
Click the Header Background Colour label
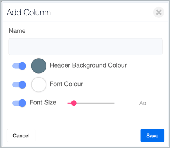tap(88, 66)
